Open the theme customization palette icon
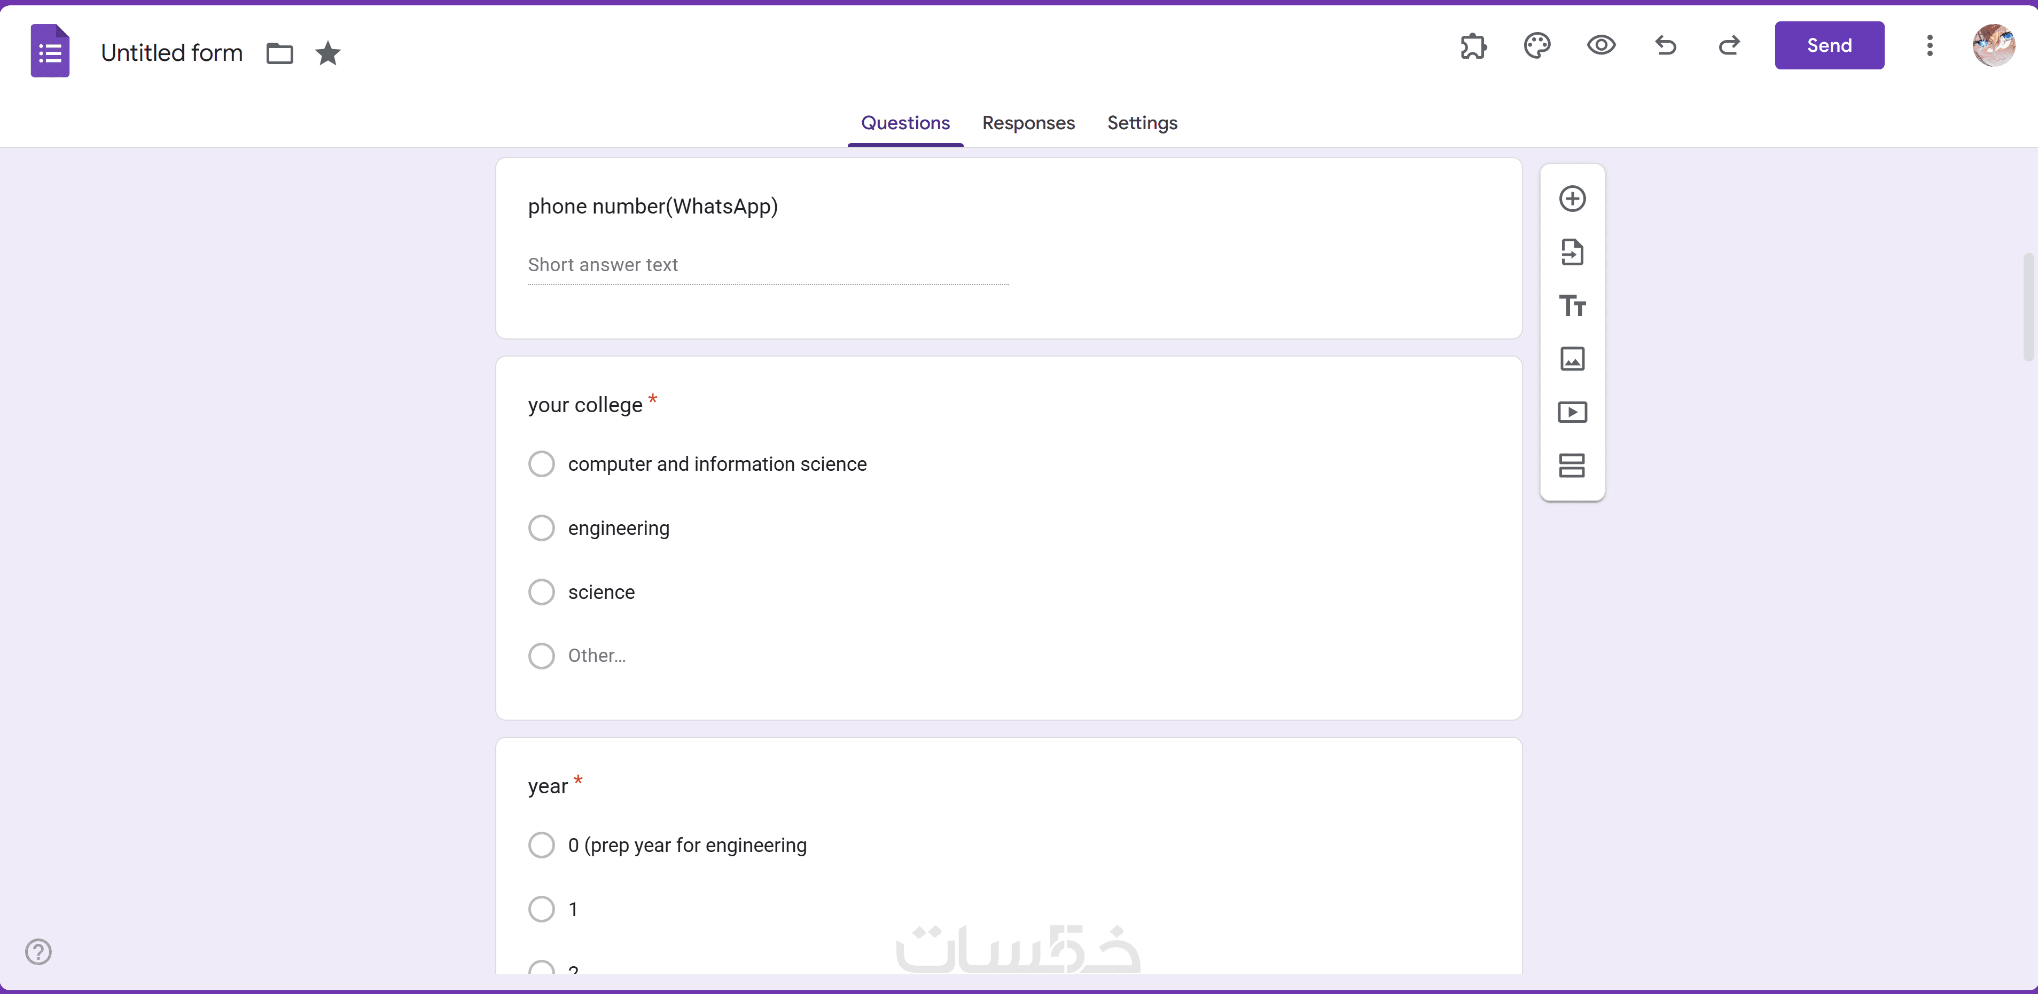This screenshot has height=994, width=2038. pos(1536,46)
